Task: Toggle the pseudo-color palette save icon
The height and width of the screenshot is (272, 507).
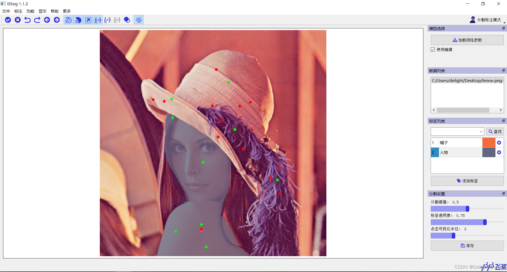Action: 69,20
